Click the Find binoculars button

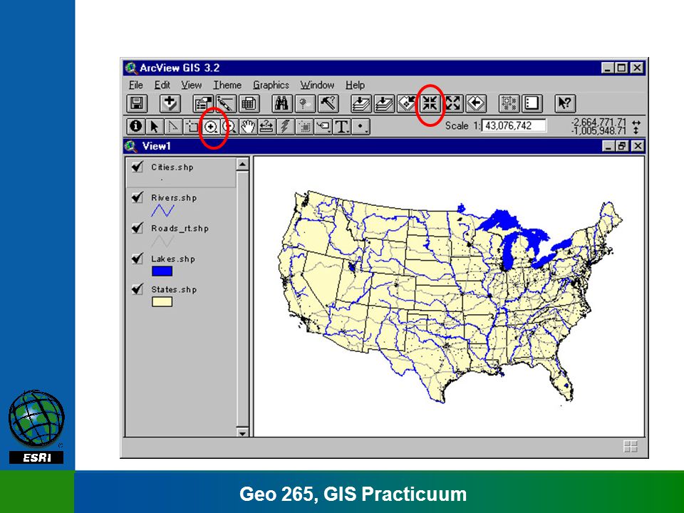(282, 104)
